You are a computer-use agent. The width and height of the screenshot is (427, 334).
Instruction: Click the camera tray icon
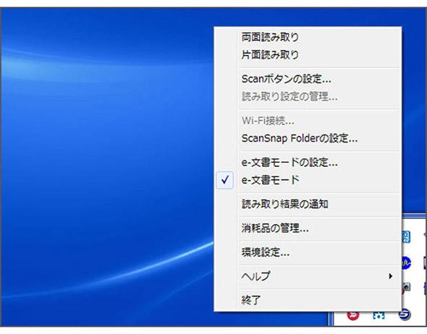[406, 287]
